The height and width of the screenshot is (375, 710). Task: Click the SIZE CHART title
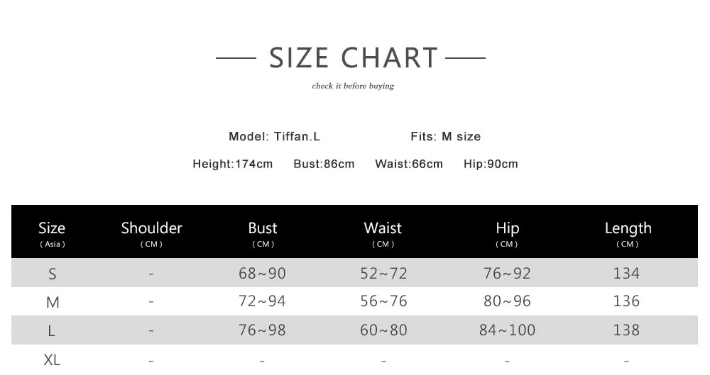(354, 57)
